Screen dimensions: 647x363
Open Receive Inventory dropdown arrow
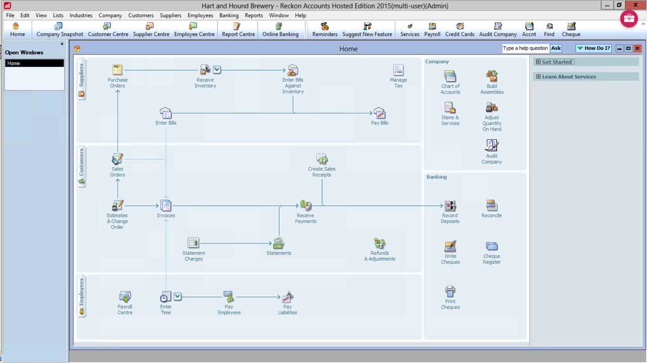click(217, 70)
